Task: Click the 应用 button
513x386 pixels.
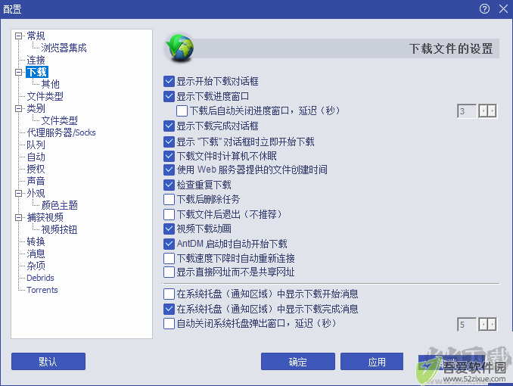Action: [x=372, y=362]
